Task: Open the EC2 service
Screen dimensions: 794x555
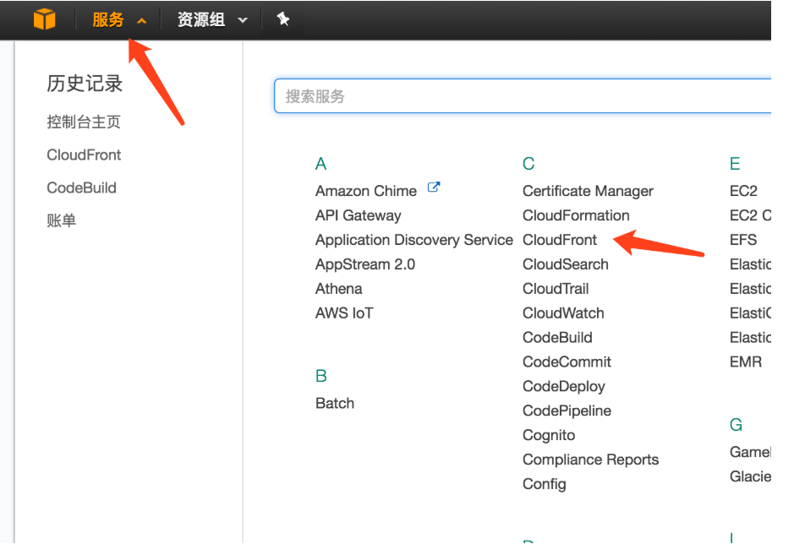Action: coord(743,191)
